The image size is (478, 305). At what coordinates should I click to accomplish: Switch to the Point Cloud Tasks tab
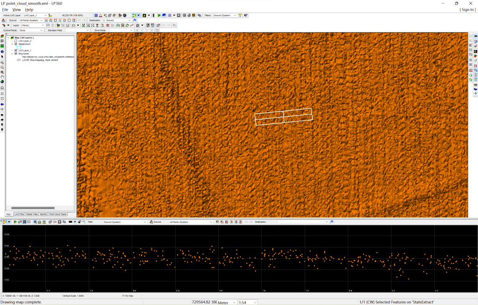(58, 214)
